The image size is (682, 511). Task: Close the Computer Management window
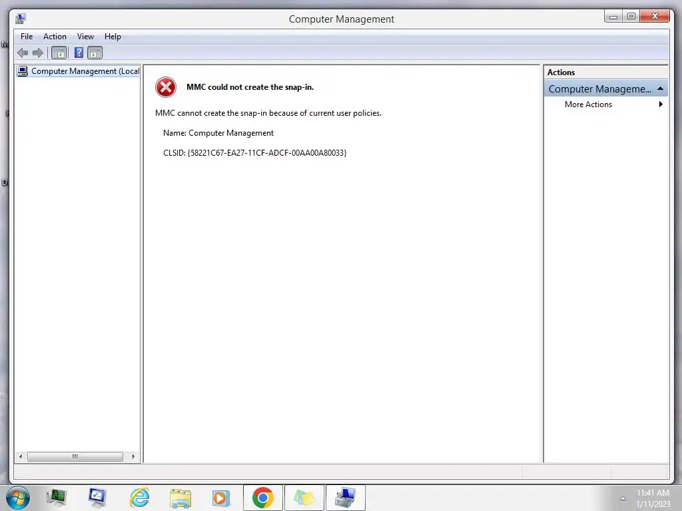(x=655, y=17)
